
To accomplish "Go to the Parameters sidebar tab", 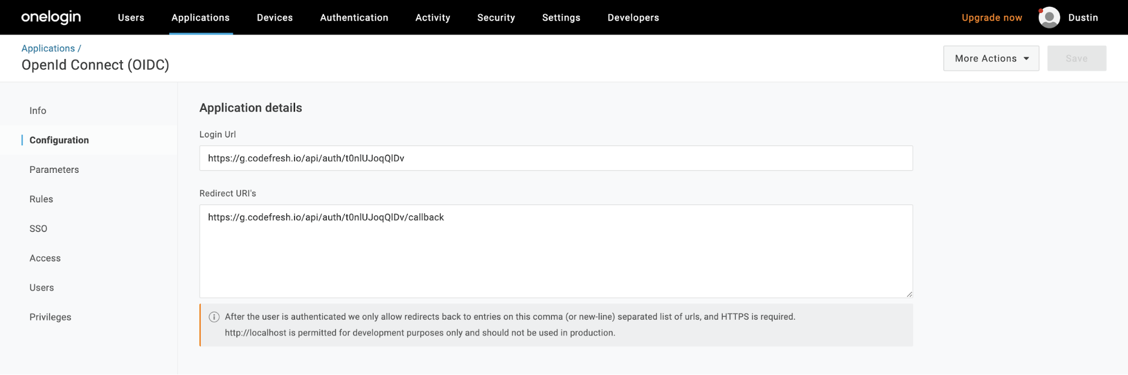I will click(x=54, y=169).
